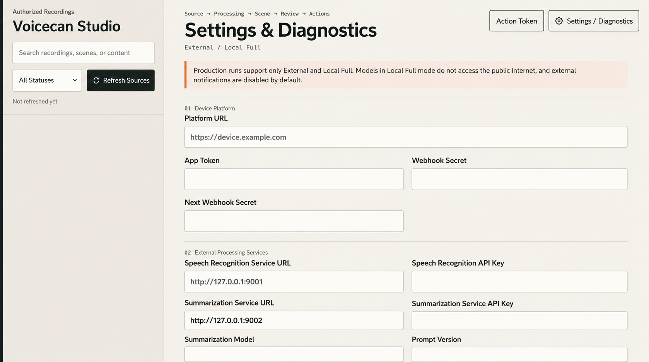Click the 'Not refreshed yet' status text

click(35, 101)
